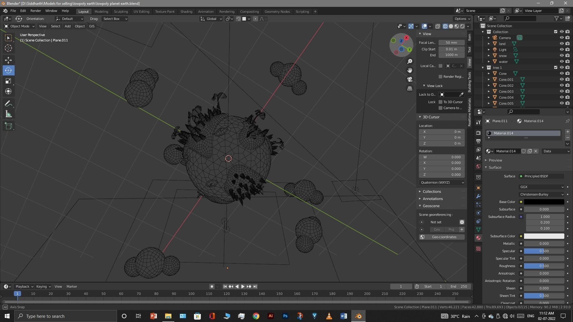Click the Geo-coordinates button
Screen dimensions: 573x322
pyautogui.click(x=442, y=237)
